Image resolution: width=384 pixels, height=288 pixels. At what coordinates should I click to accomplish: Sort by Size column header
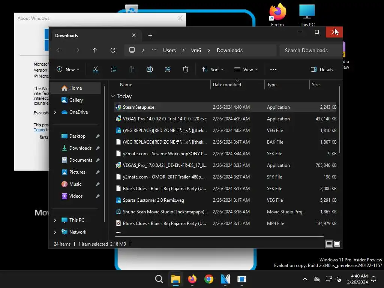316,85
